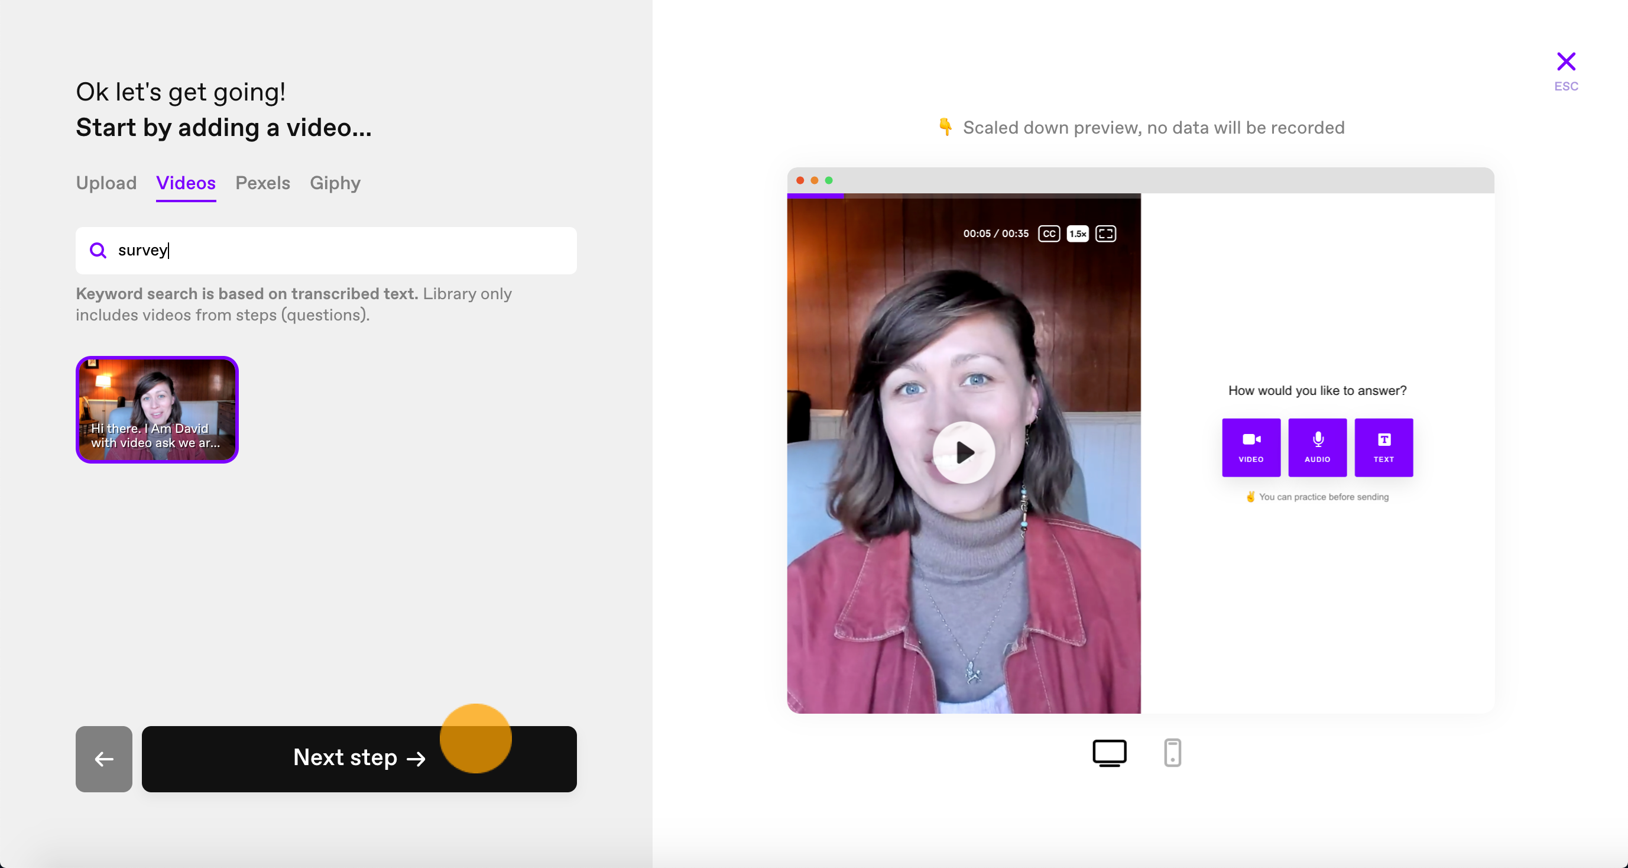Choose the AUDIO answer option
The image size is (1628, 868).
[1317, 447]
